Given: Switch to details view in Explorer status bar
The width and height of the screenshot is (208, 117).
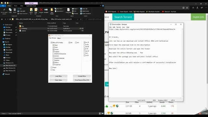Looking at the screenshot, I should click(x=100, y=113).
